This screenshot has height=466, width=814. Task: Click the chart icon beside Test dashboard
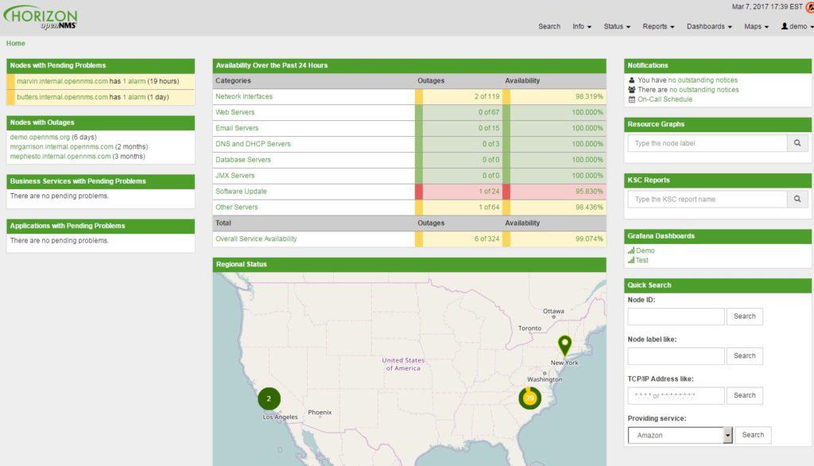pos(631,260)
